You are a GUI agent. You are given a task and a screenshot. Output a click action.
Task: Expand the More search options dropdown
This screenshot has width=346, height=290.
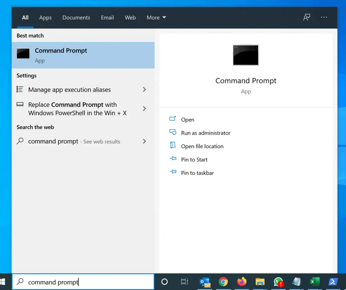[x=156, y=17]
